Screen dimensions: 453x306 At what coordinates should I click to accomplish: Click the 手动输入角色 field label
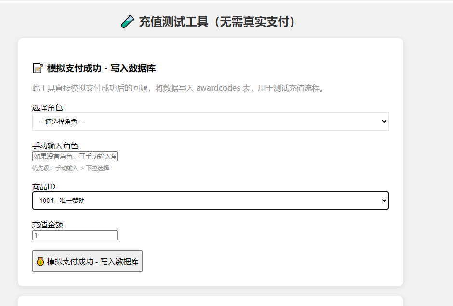coord(55,146)
